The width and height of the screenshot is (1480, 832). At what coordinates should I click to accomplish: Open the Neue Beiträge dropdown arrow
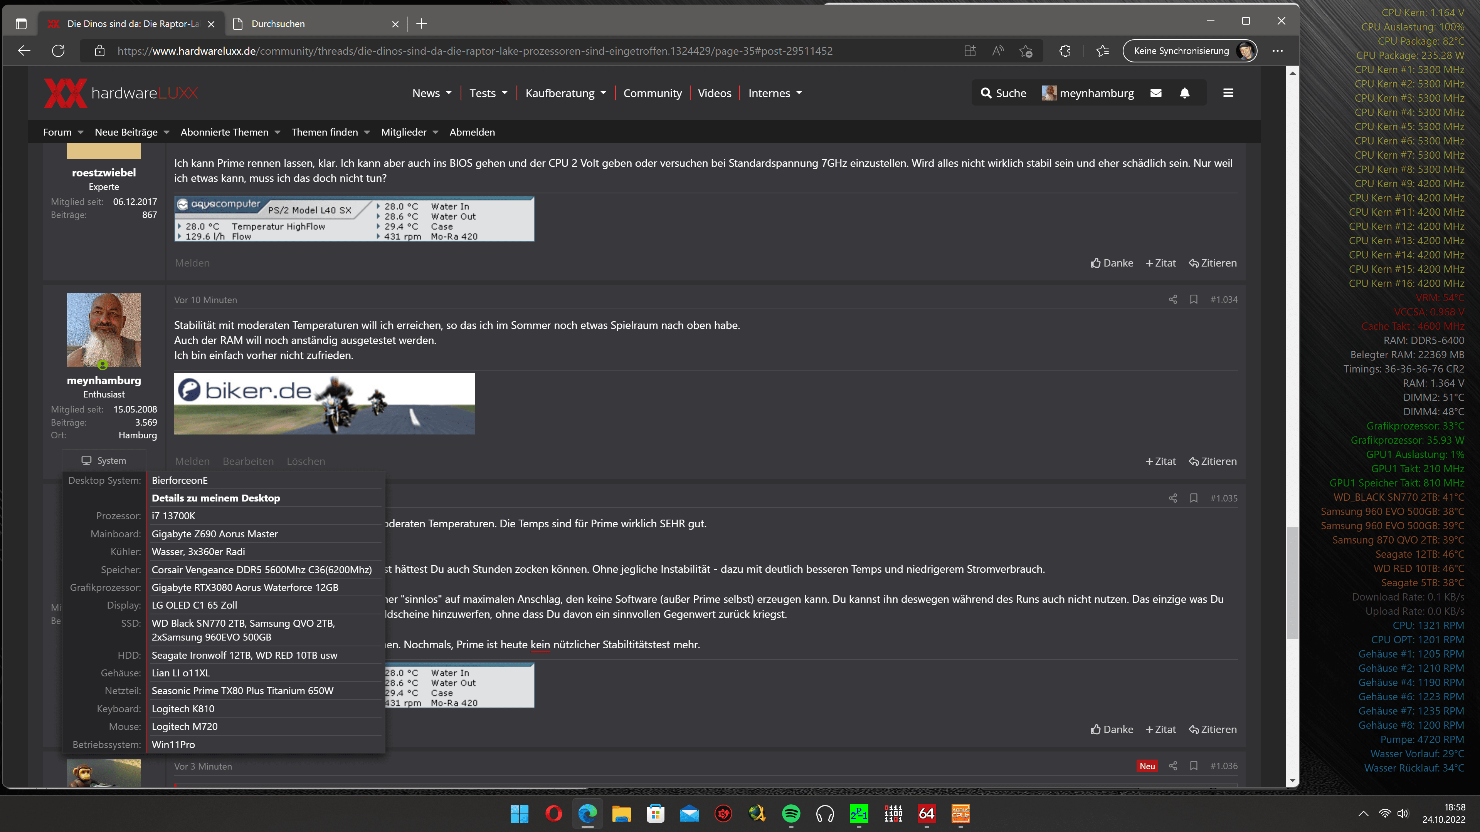point(166,133)
